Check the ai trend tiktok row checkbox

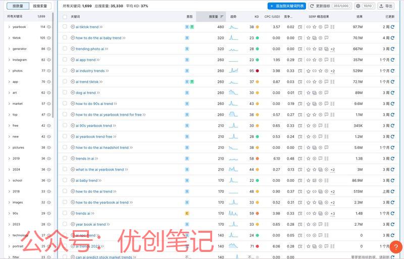(65, 81)
